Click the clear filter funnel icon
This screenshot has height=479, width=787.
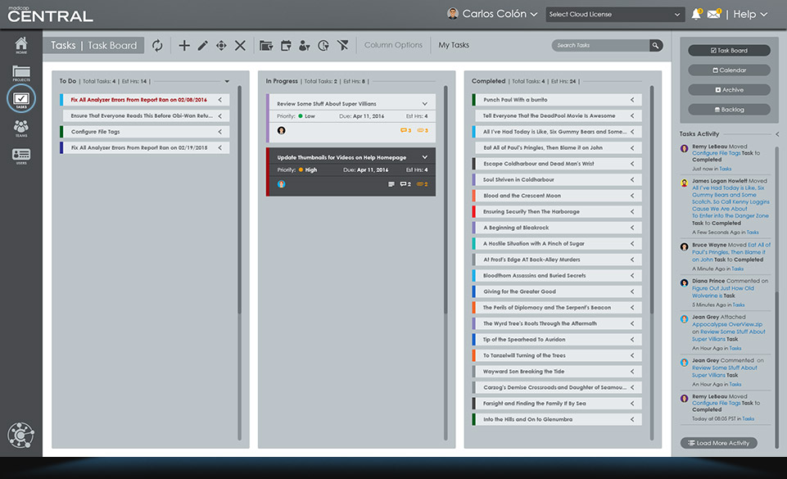(x=342, y=46)
